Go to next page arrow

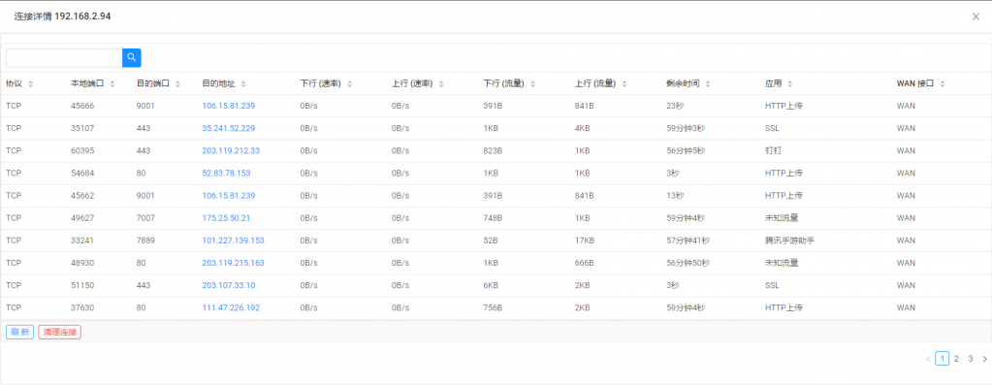tap(984, 359)
